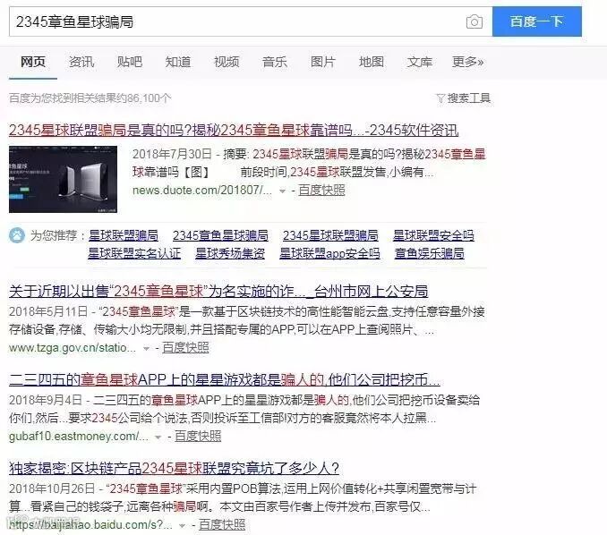Viewport: 607px width, 535px height.
Task: Click the baijiahao.baidu.com URL text
Action: (x=90, y=524)
